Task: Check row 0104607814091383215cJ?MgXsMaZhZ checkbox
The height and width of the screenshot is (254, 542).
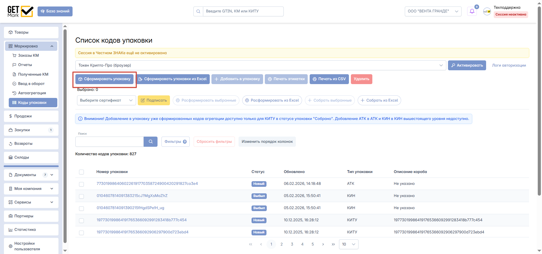Action: (x=82, y=196)
